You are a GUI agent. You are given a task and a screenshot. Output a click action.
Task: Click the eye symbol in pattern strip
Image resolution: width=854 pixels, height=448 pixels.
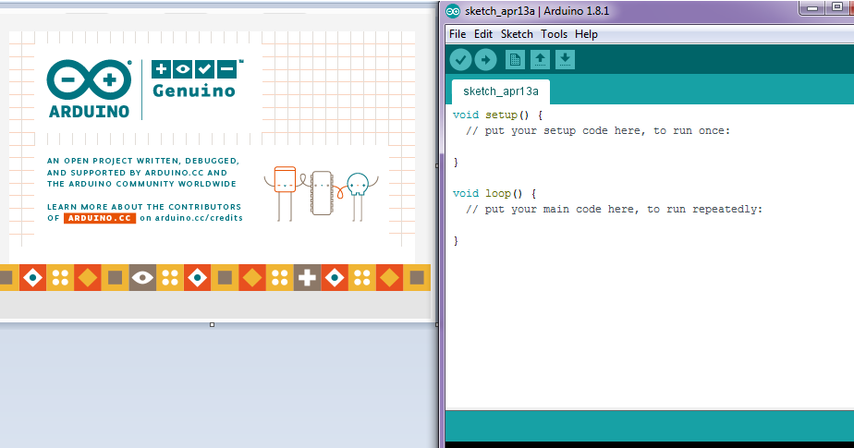point(142,278)
